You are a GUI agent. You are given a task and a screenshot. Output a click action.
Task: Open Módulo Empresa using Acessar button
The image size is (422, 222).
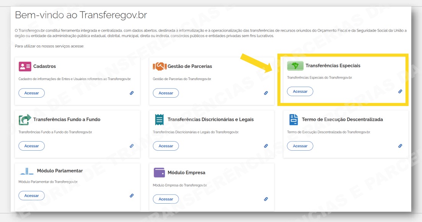pyautogui.click(x=166, y=199)
